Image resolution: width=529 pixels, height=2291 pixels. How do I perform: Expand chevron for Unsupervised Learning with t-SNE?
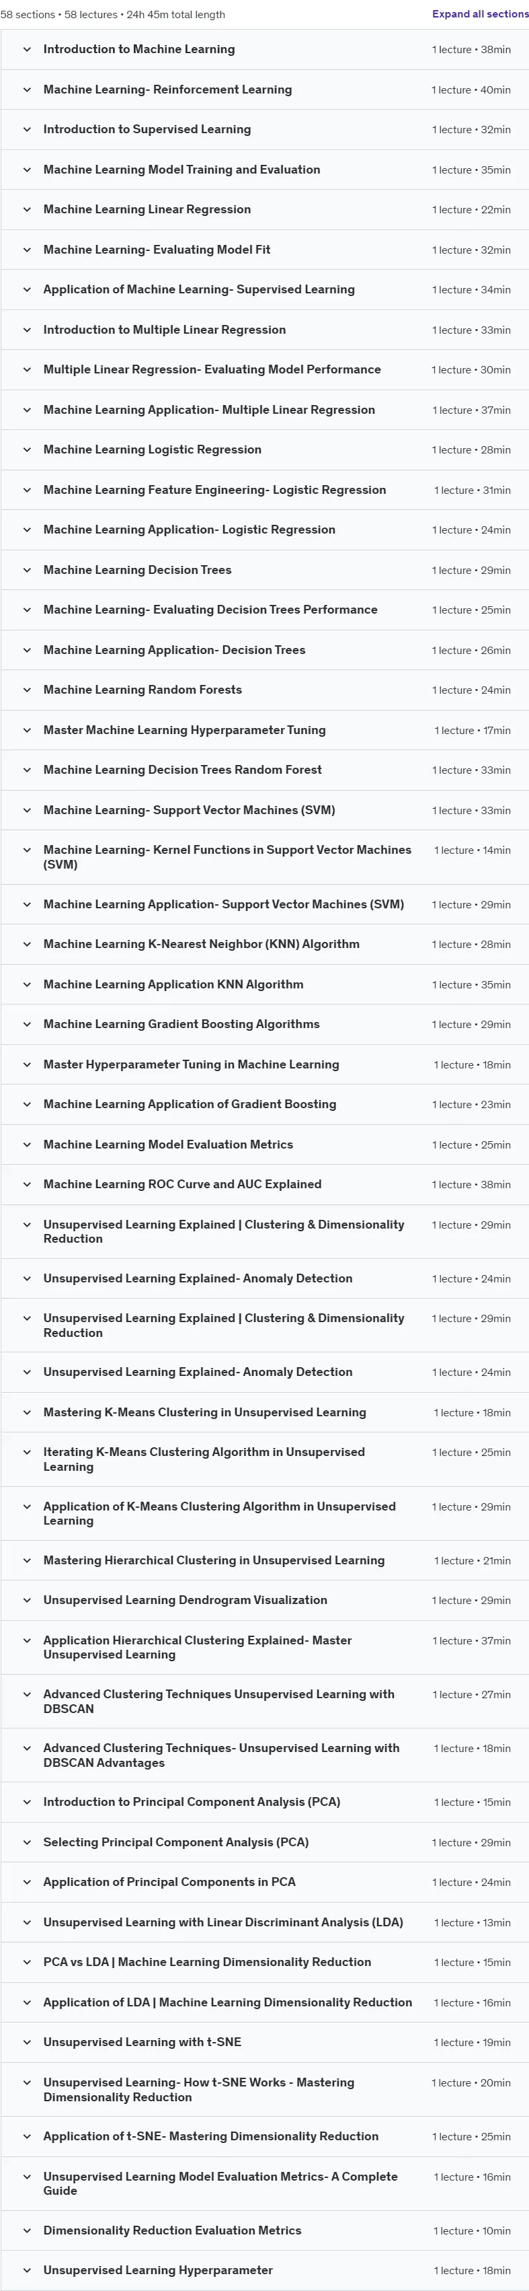(x=27, y=2042)
